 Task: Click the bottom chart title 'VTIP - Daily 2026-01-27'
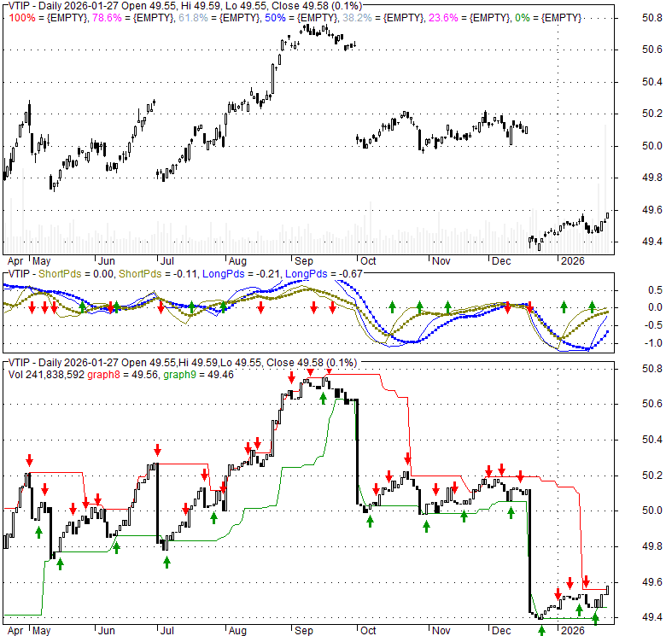63,363
